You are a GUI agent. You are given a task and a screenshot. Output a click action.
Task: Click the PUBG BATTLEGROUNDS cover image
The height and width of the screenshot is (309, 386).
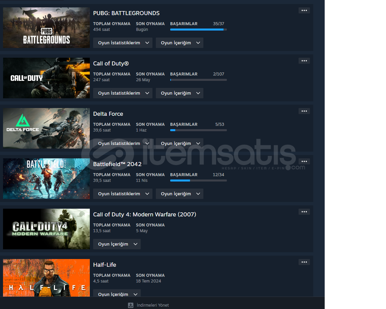click(46, 28)
